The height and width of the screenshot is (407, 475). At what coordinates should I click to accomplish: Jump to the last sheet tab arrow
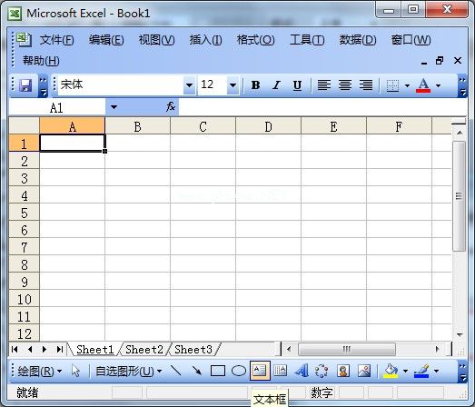coord(60,350)
